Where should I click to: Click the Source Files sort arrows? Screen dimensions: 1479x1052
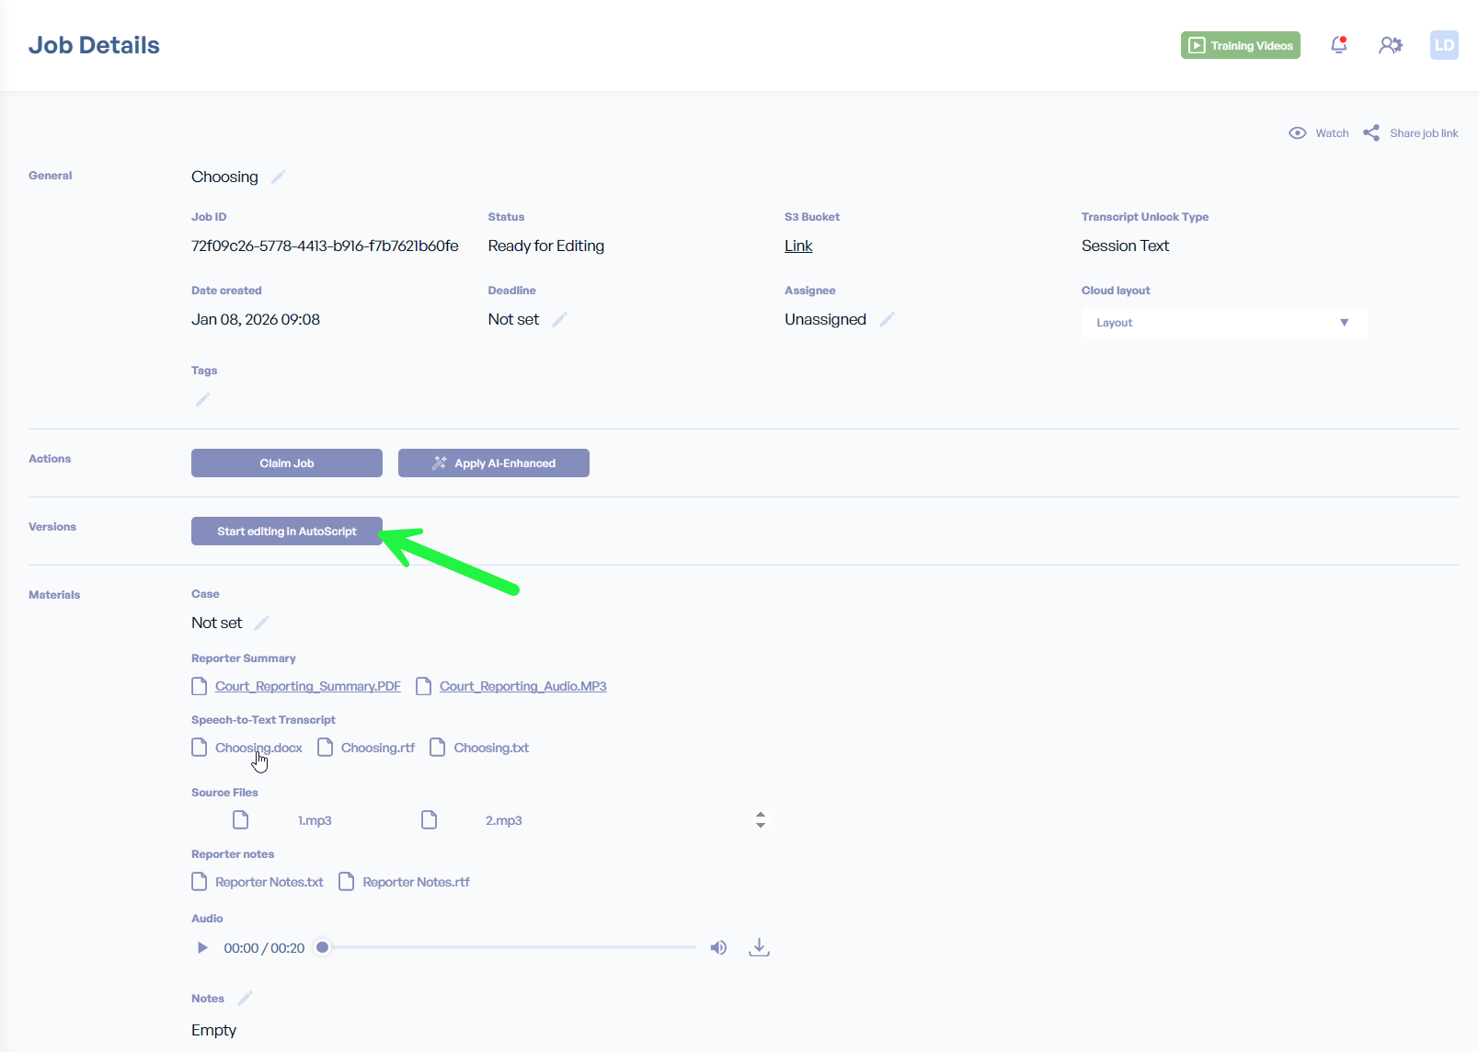(x=760, y=819)
